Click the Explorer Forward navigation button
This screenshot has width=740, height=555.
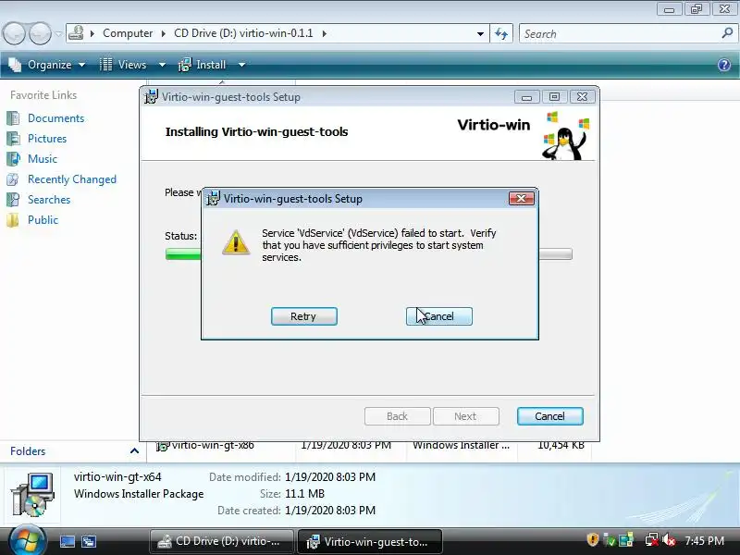pos(40,33)
